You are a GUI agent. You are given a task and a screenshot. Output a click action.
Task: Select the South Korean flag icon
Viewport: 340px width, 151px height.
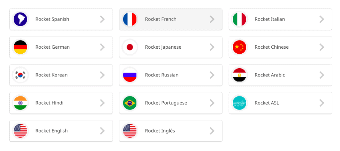click(20, 75)
